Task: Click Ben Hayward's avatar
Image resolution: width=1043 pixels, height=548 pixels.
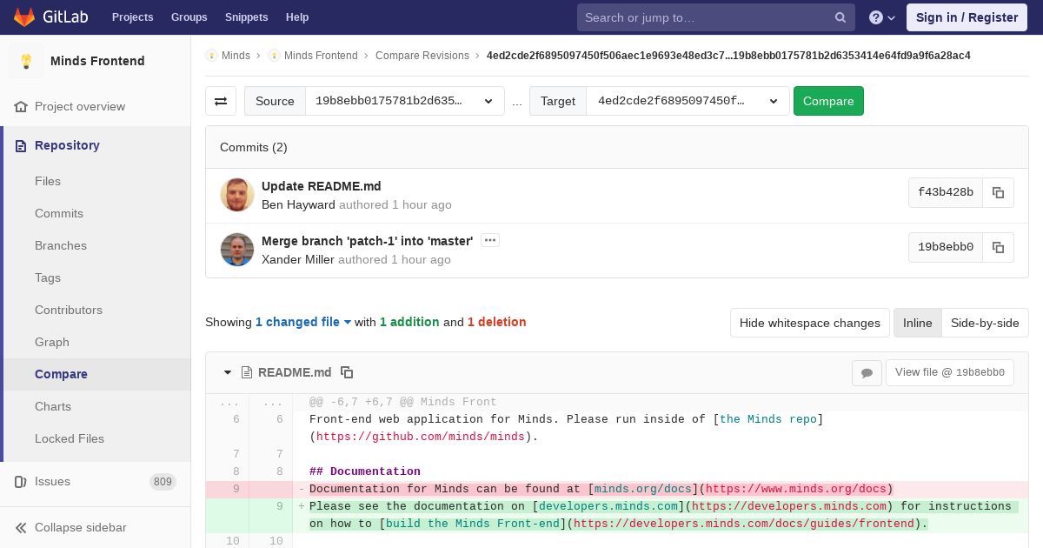Action: pyautogui.click(x=237, y=195)
